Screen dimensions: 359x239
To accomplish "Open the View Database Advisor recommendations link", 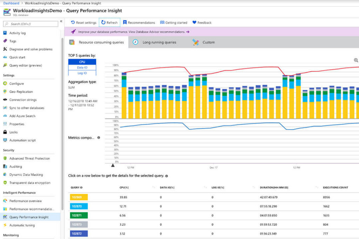I will click(x=159, y=32).
